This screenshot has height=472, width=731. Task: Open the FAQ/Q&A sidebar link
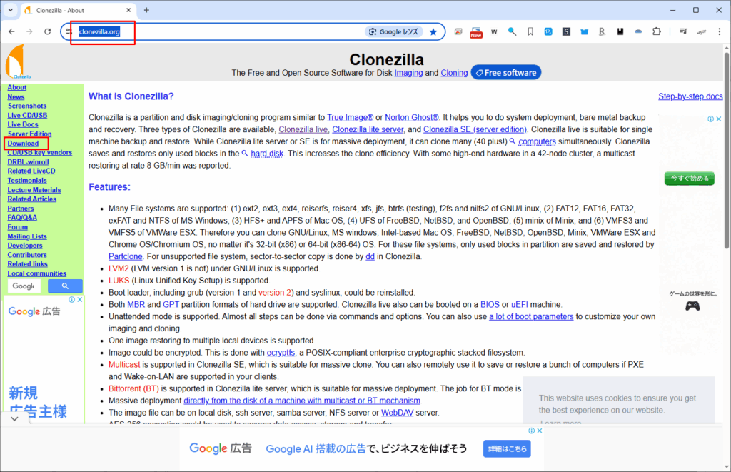[x=22, y=217]
